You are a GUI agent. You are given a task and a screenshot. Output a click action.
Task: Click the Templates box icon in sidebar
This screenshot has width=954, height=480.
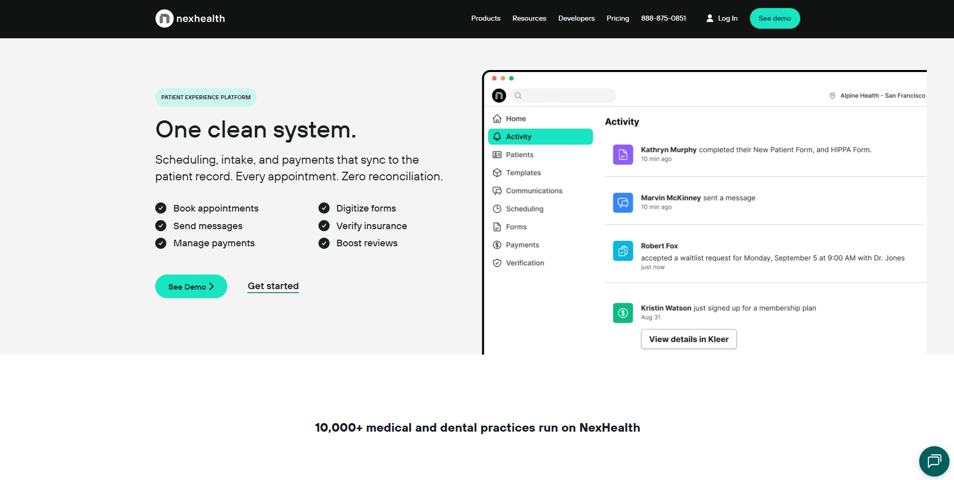coord(497,173)
